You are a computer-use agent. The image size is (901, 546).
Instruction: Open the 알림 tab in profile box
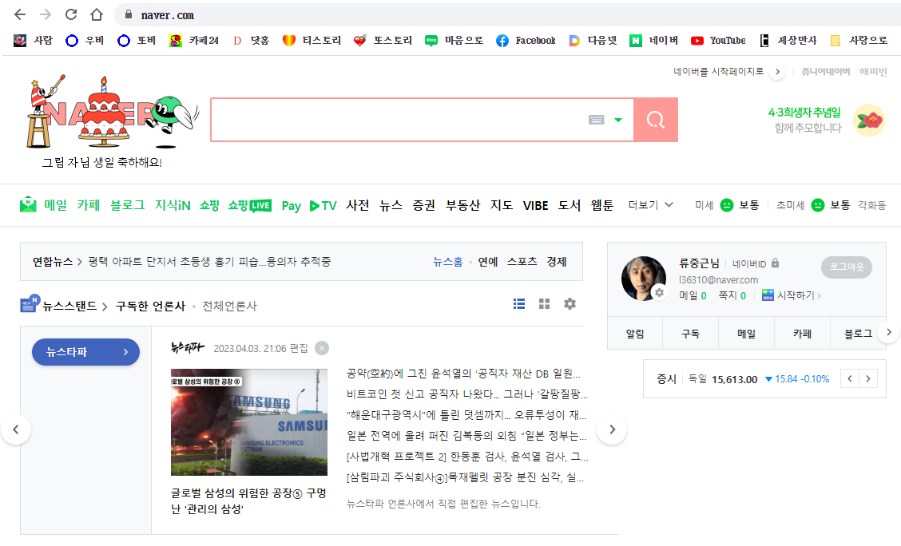[635, 334]
